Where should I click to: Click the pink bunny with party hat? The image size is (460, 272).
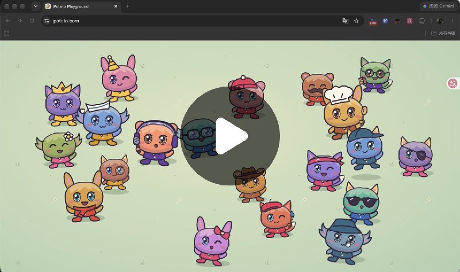119,79
